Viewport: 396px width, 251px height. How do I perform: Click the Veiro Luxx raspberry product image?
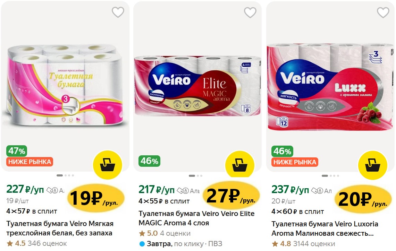tap(330, 87)
